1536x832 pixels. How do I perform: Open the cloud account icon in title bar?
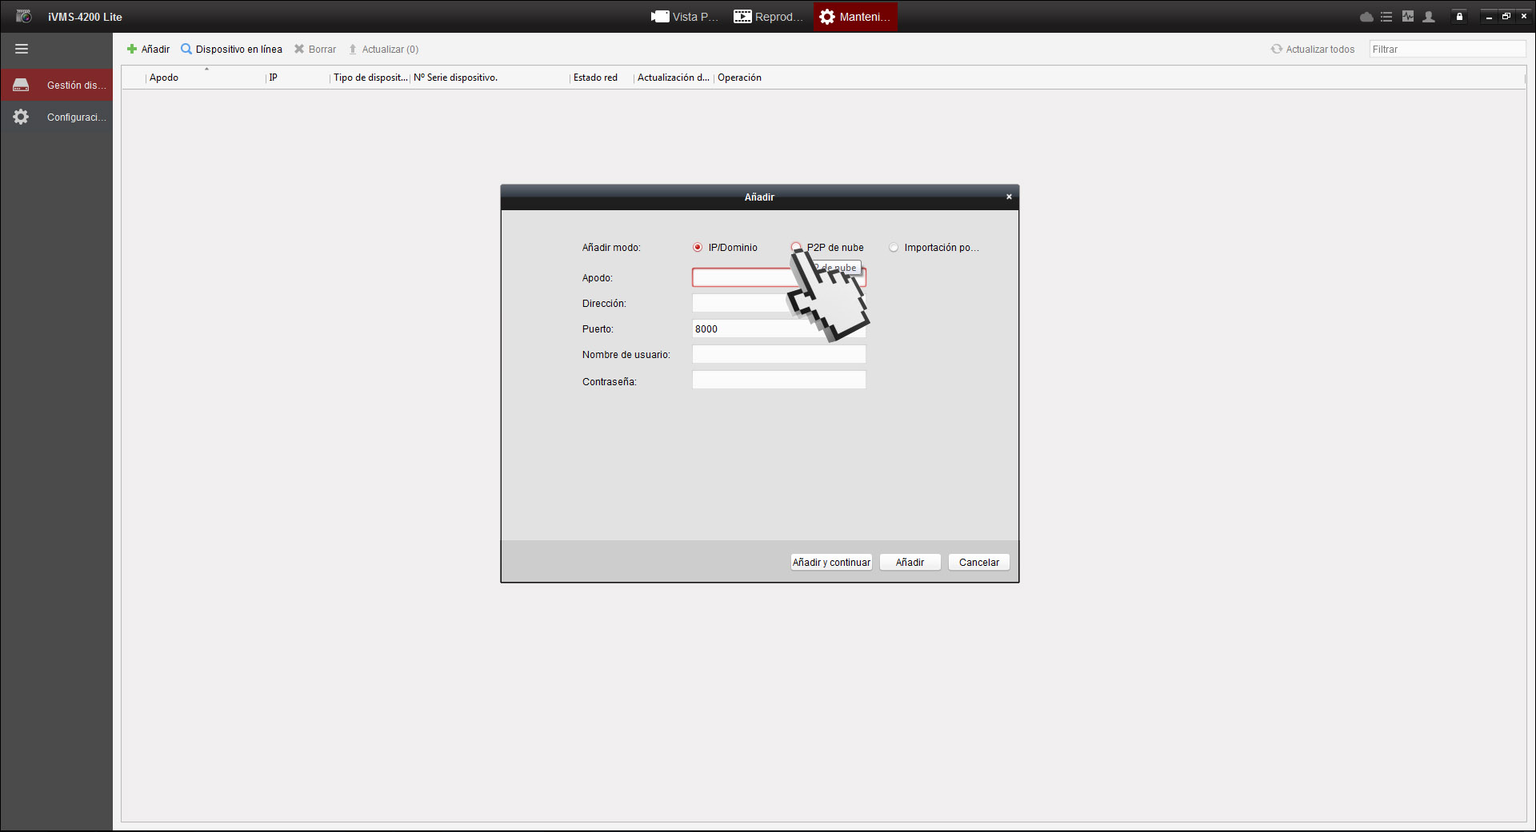(x=1366, y=17)
